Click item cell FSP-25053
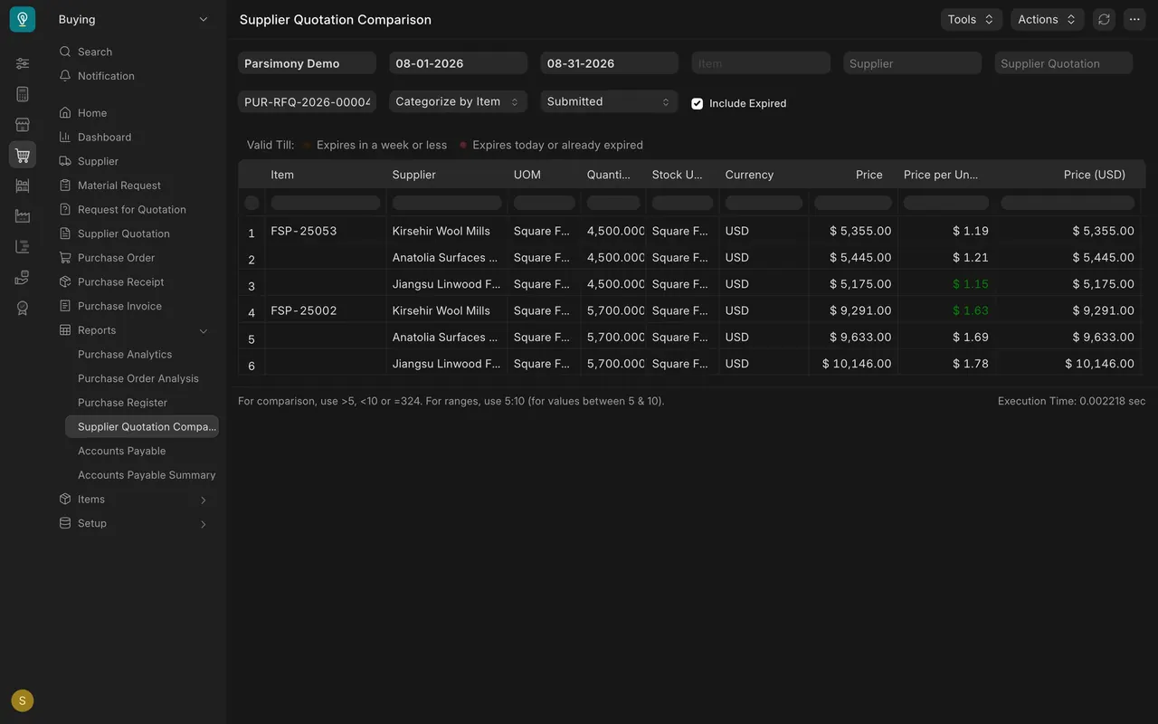 point(325,231)
